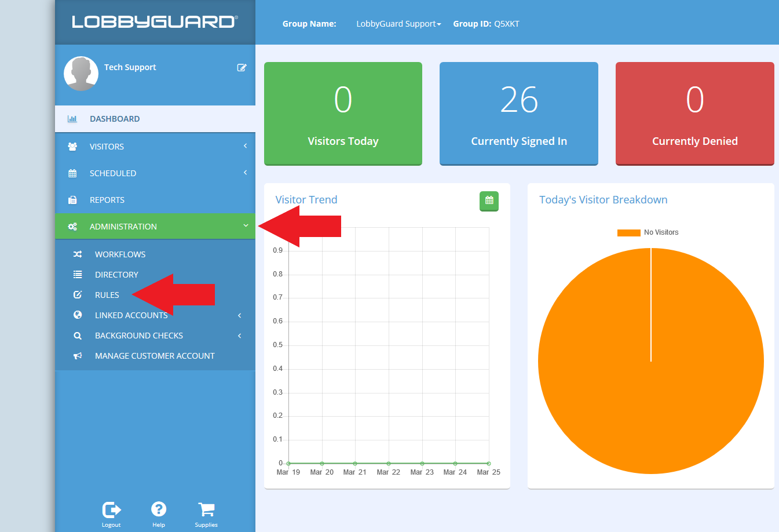Click the Linked Accounts label
Viewport: 779px width, 532px height.
point(131,315)
